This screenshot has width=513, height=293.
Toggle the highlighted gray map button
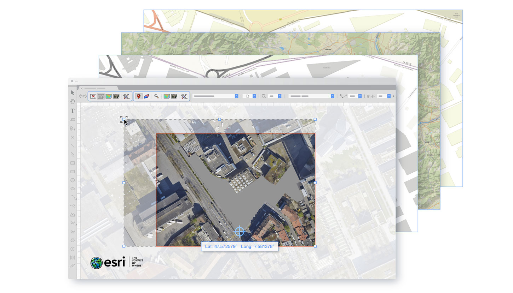tap(101, 96)
